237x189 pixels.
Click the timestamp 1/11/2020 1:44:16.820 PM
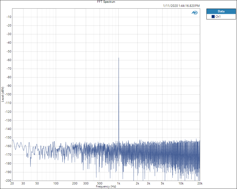tap(181, 6)
